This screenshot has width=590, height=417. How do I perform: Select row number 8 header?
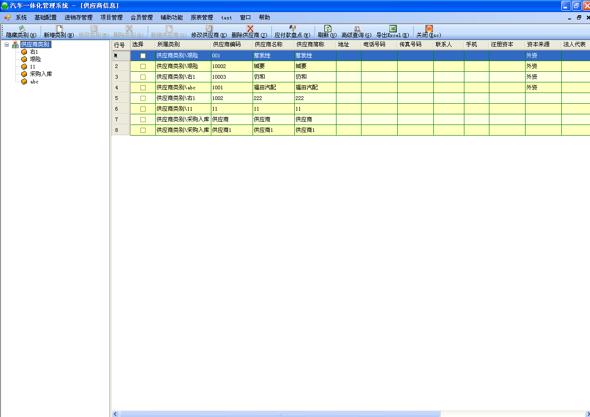click(121, 130)
